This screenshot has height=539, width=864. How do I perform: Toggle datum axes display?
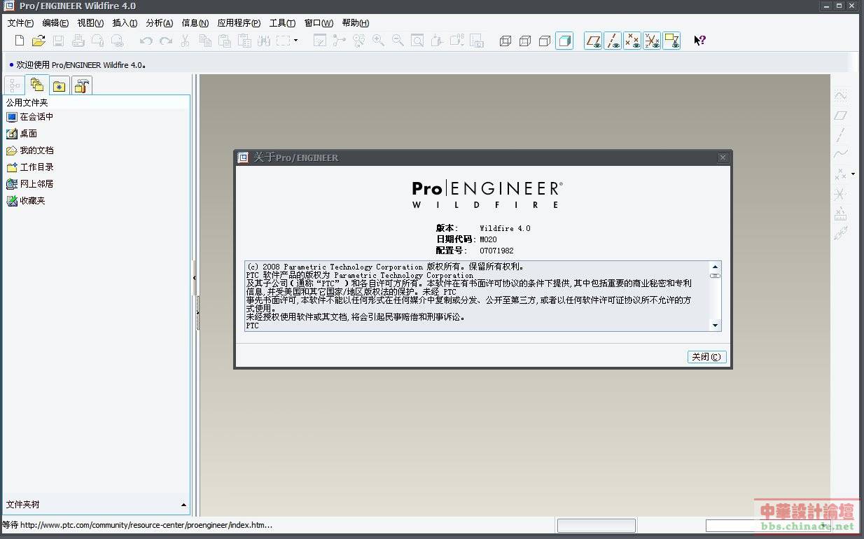click(613, 41)
